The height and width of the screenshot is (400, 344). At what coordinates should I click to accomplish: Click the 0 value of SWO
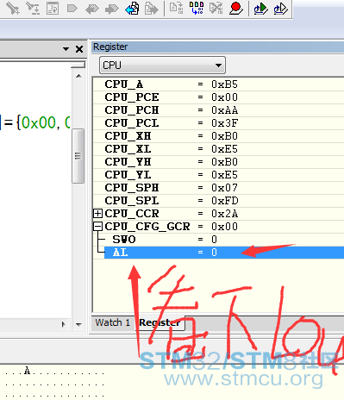coord(214,240)
